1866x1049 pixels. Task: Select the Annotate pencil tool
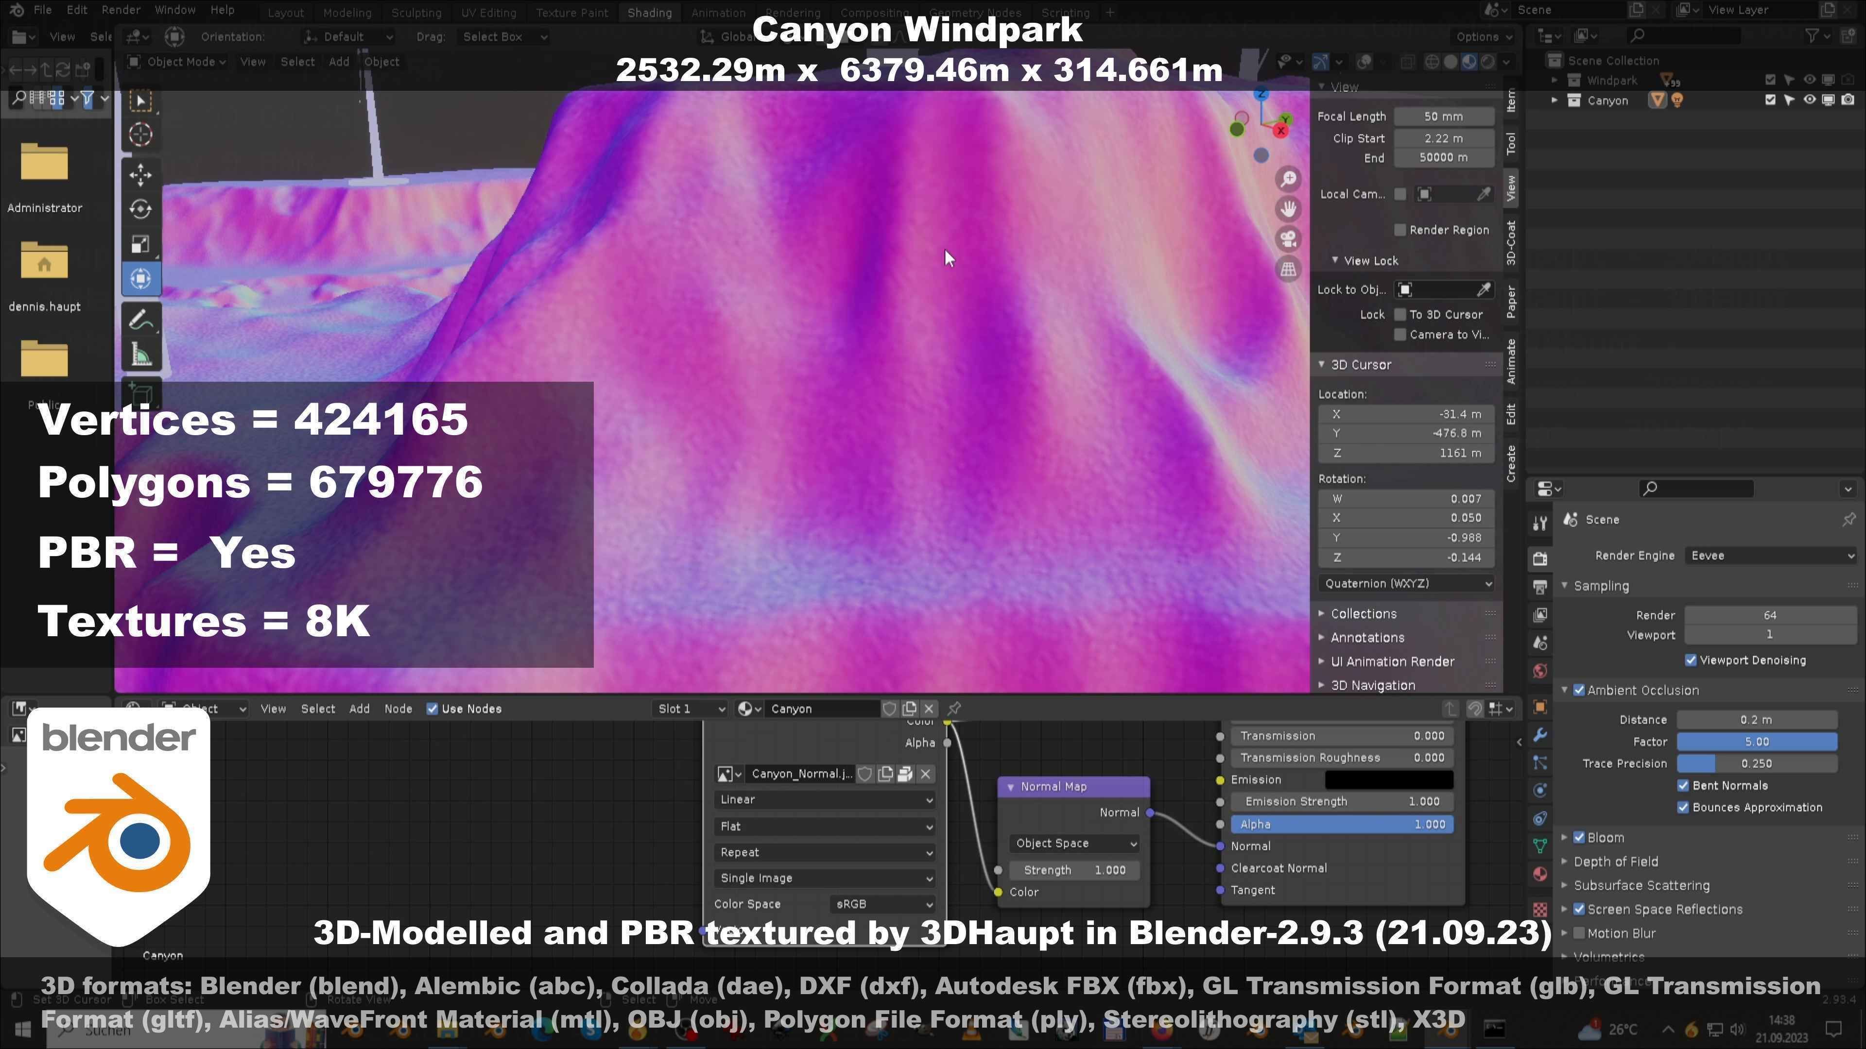click(140, 320)
